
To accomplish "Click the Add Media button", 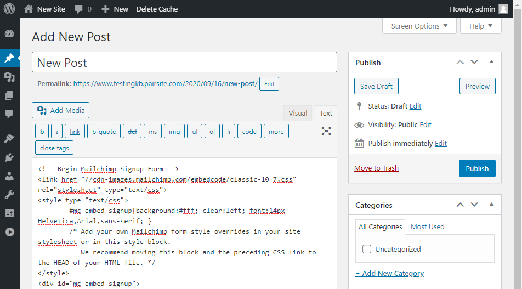I will pos(60,110).
